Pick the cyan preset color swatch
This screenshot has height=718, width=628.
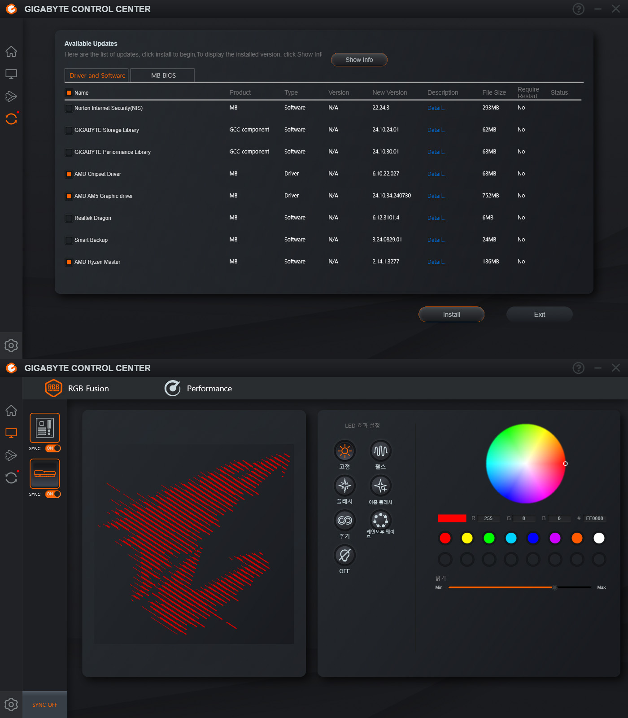511,538
